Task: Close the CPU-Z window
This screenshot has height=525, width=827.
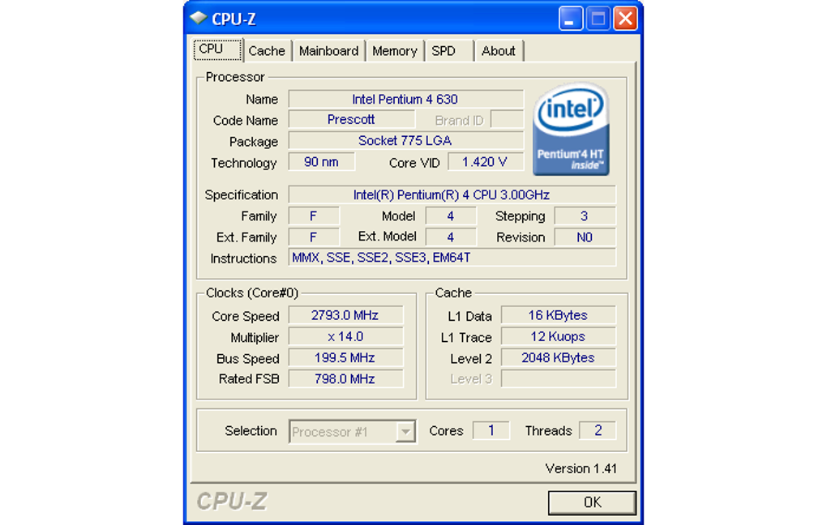Action: click(626, 19)
